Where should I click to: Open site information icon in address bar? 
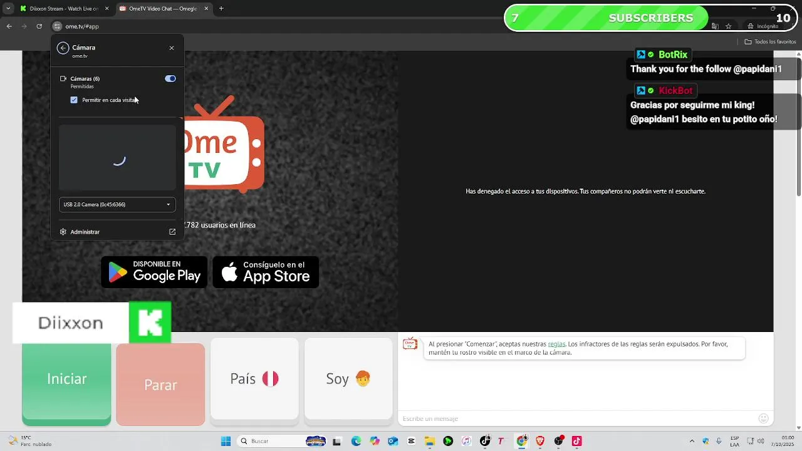pos(57,26)
